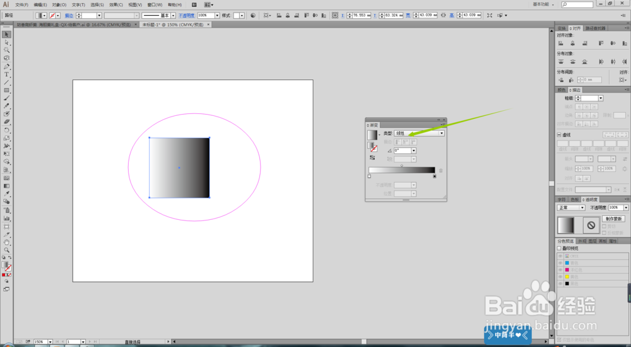Screen dimensions: 631x347
Task: Click the 描边 link in control bar
Action: click(69, 15)
